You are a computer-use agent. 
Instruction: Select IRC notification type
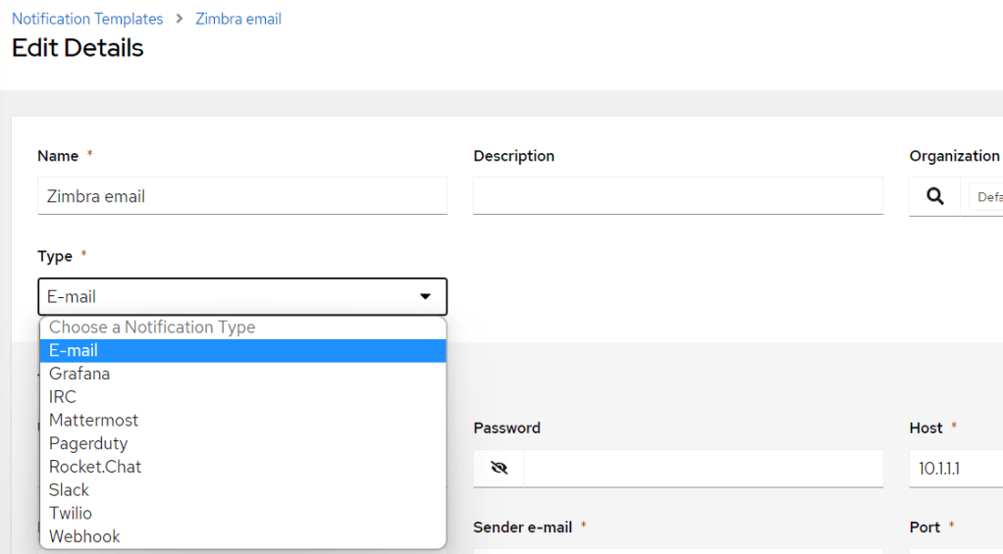click(x=63, y=397)
